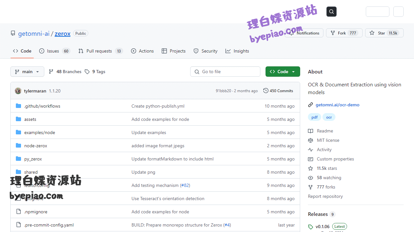414x232 pixels.
Task: View the 9 Tags link
Action: click(95, 72)
